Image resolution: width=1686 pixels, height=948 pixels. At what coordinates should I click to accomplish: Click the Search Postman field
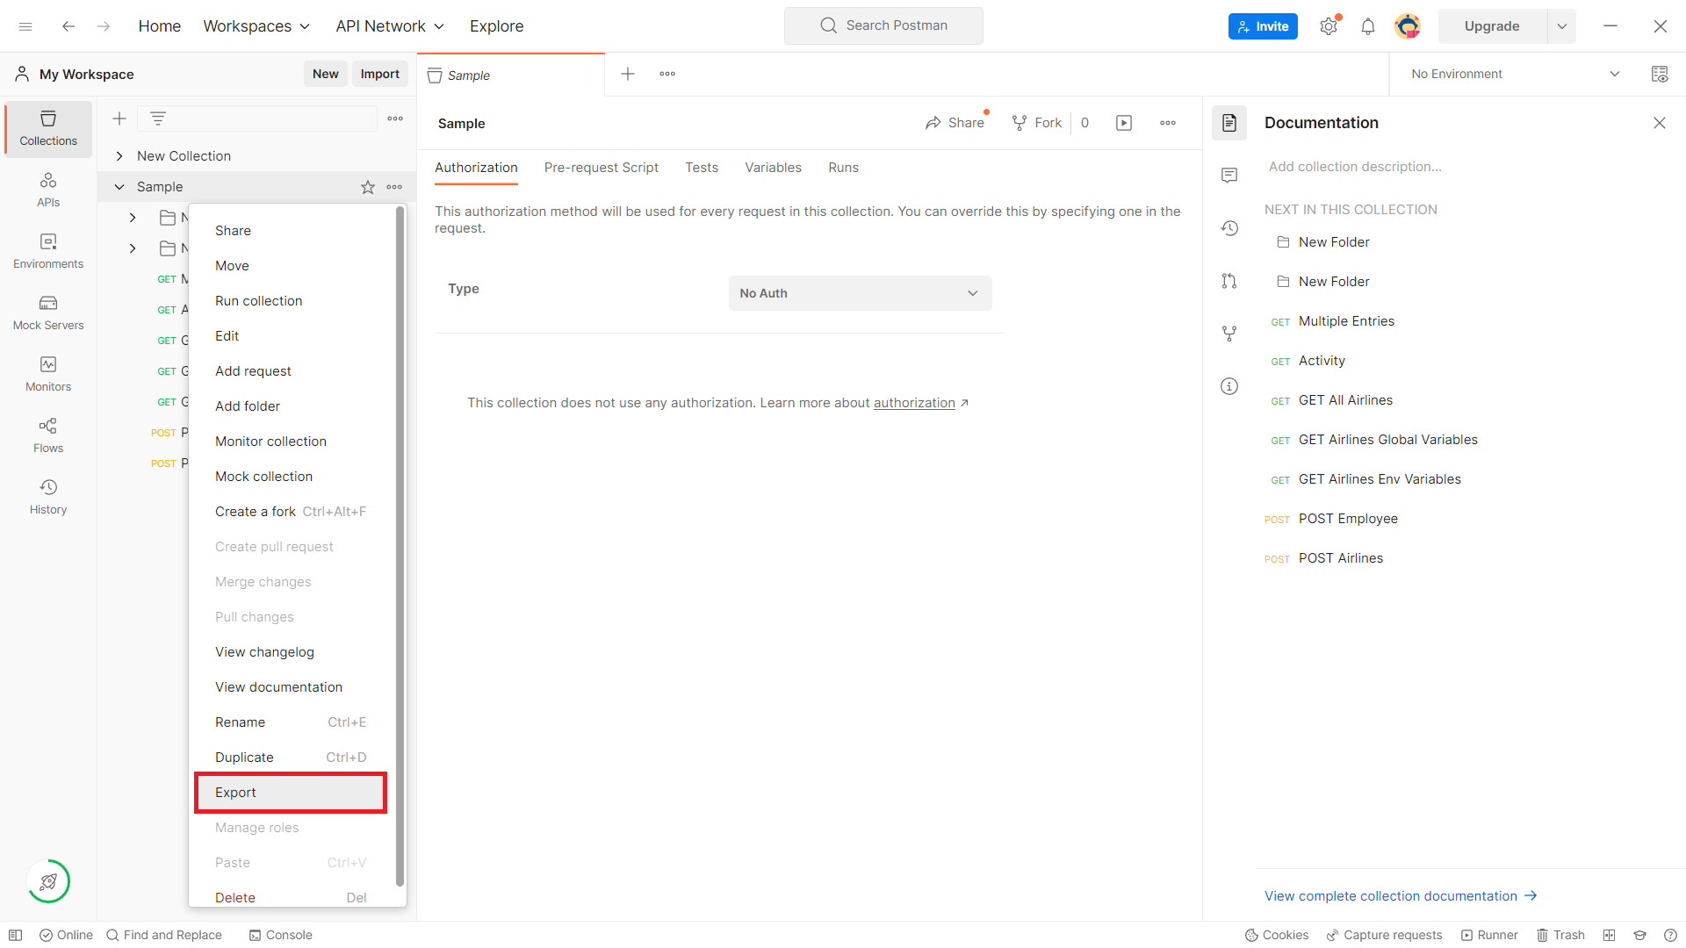tap(883, 25)
